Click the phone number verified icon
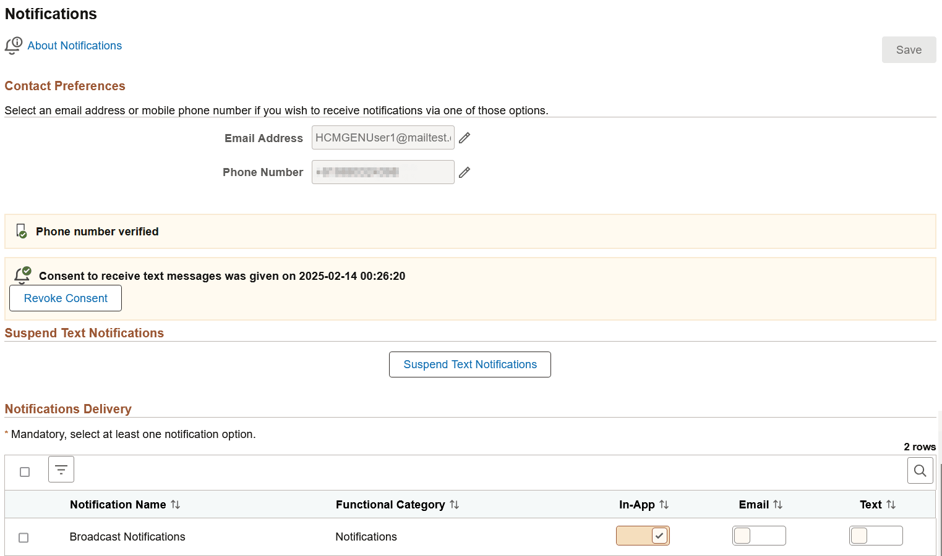 (x=20, y=231)
